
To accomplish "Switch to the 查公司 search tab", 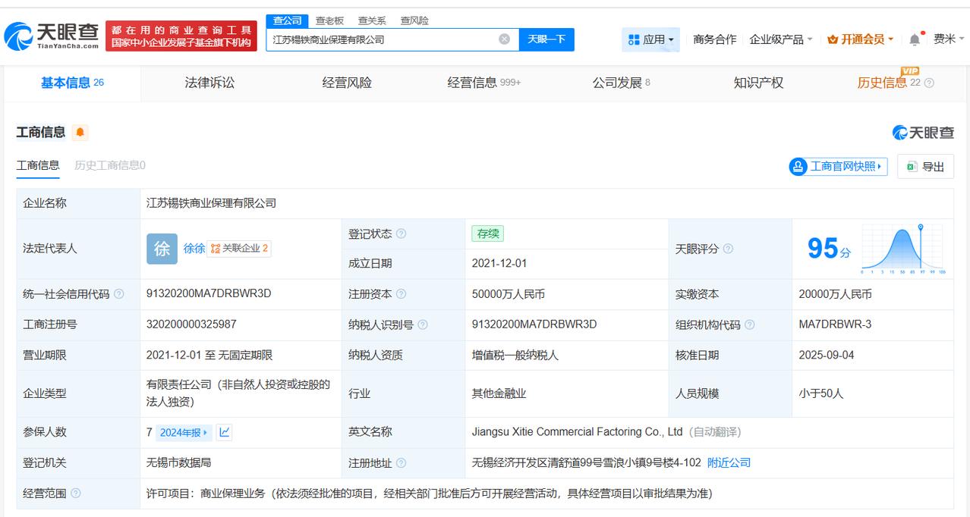I will (288, 20).
